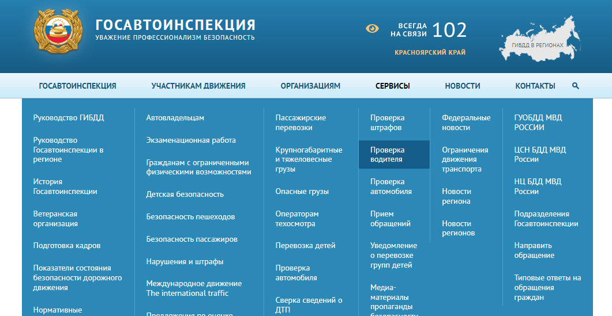612x316 pixels.
Task: Go to Новости региона
Action: coord(456,196)
